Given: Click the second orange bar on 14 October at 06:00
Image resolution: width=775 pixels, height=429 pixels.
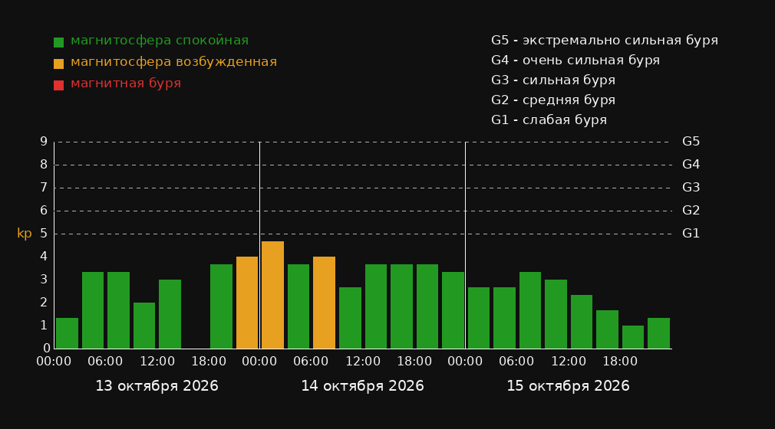Looking at the screenshot, I should coord(325,303).
